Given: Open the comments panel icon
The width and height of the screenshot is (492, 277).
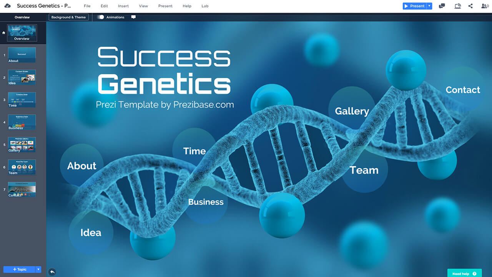Looking at the screenshot, I should (x=442, y=6).
